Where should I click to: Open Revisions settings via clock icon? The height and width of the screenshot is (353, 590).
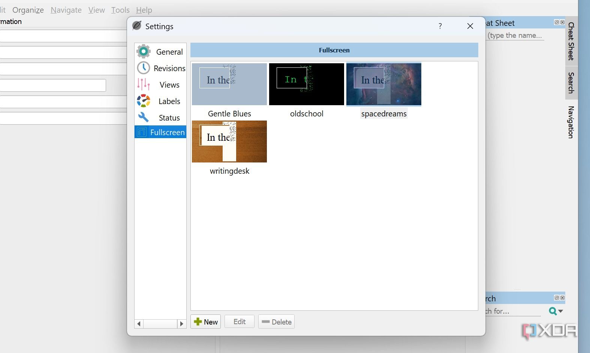click(x=144, y=68)
